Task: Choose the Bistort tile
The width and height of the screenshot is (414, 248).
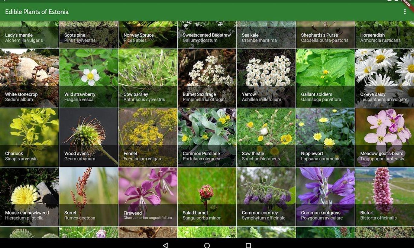Action: click(x=385, y=197)
